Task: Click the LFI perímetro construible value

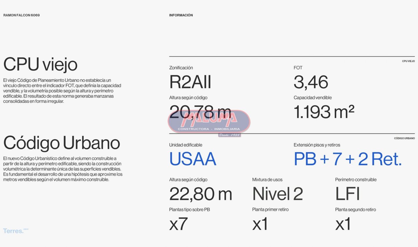Action: pos(347,194)
